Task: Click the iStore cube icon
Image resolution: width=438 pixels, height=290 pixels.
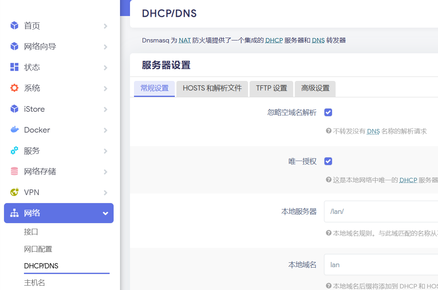Action: pyautogui.click(x=14, y=109)
